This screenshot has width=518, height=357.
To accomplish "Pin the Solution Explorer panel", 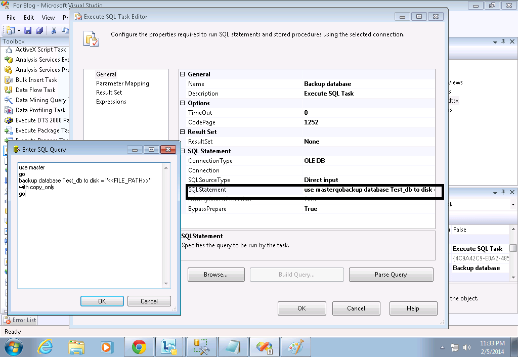I will 503,41.
